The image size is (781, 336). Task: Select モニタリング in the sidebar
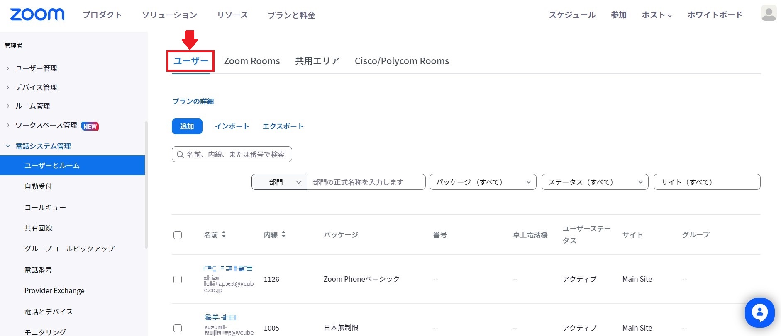pyautogui.click(x=45, y=332)
